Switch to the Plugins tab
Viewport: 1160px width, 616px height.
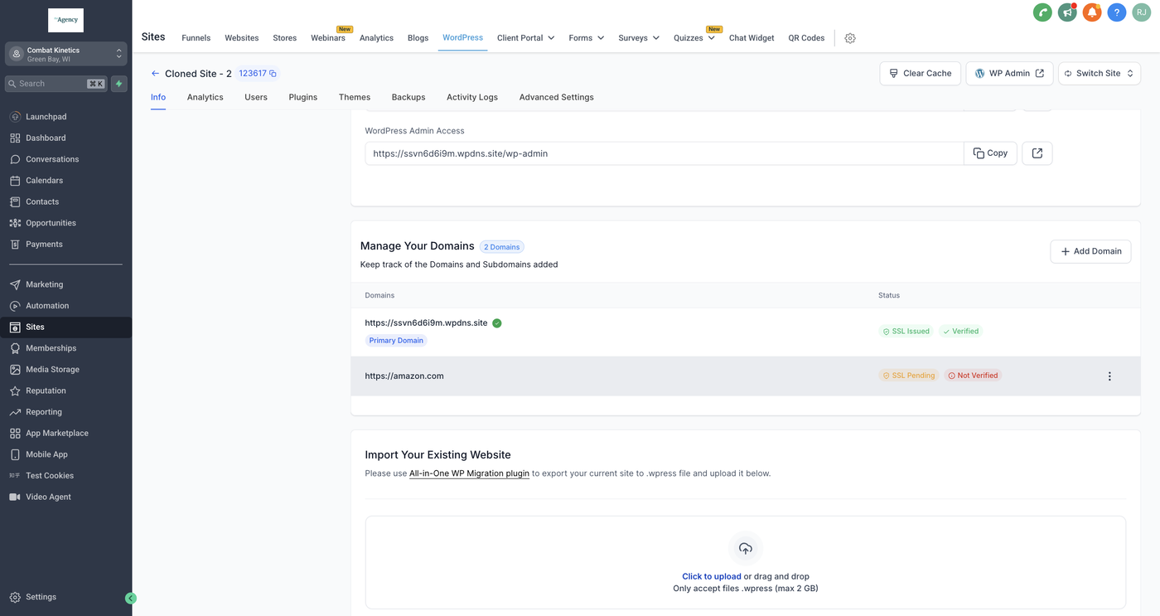tap(302, 97)
